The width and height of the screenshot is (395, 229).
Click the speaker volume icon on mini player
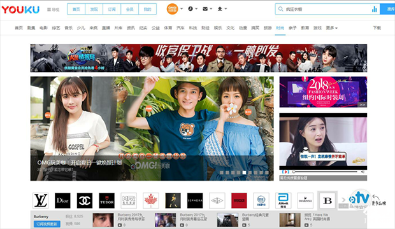[x=363, y=172]
